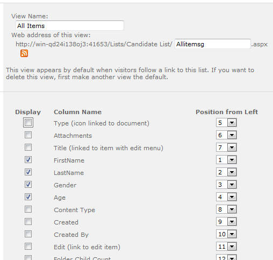The width and height of the screenshot is (273, 260).
Task: Disable display of Gender column
Action: [x=28, y=185]
